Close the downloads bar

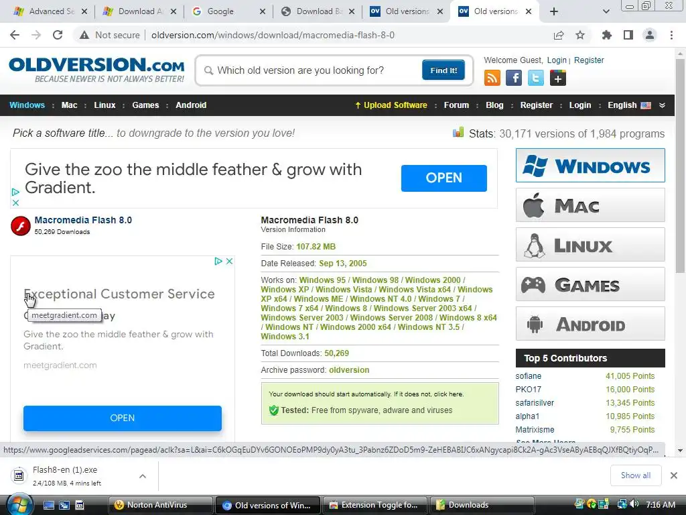[x=674, y=475]
